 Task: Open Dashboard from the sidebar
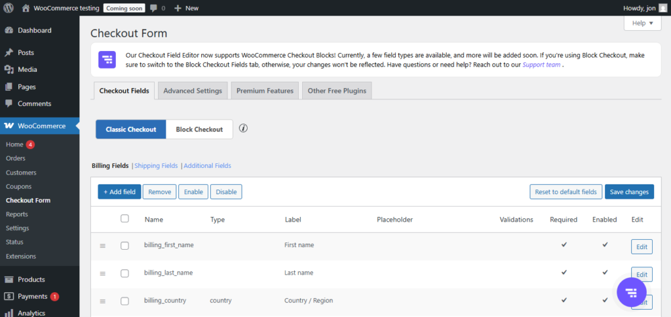34,30
